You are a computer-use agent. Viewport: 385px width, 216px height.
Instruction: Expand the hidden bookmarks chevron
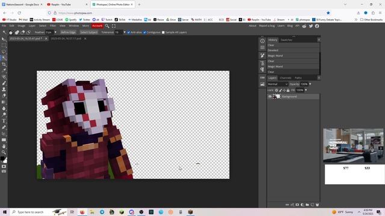pyautogui.click(x=356, y=20)
